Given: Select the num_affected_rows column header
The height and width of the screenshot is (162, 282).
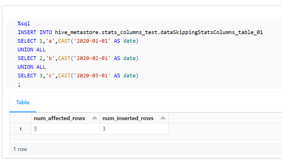Looking at the screenshot, I should coord(59,118).
